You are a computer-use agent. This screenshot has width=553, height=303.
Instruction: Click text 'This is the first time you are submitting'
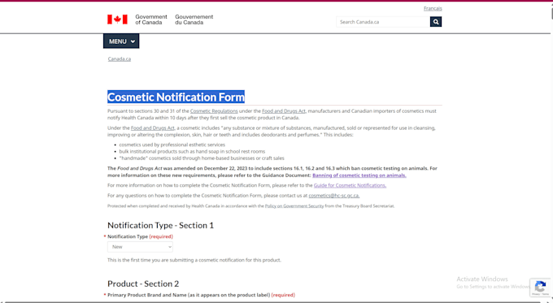194,260
